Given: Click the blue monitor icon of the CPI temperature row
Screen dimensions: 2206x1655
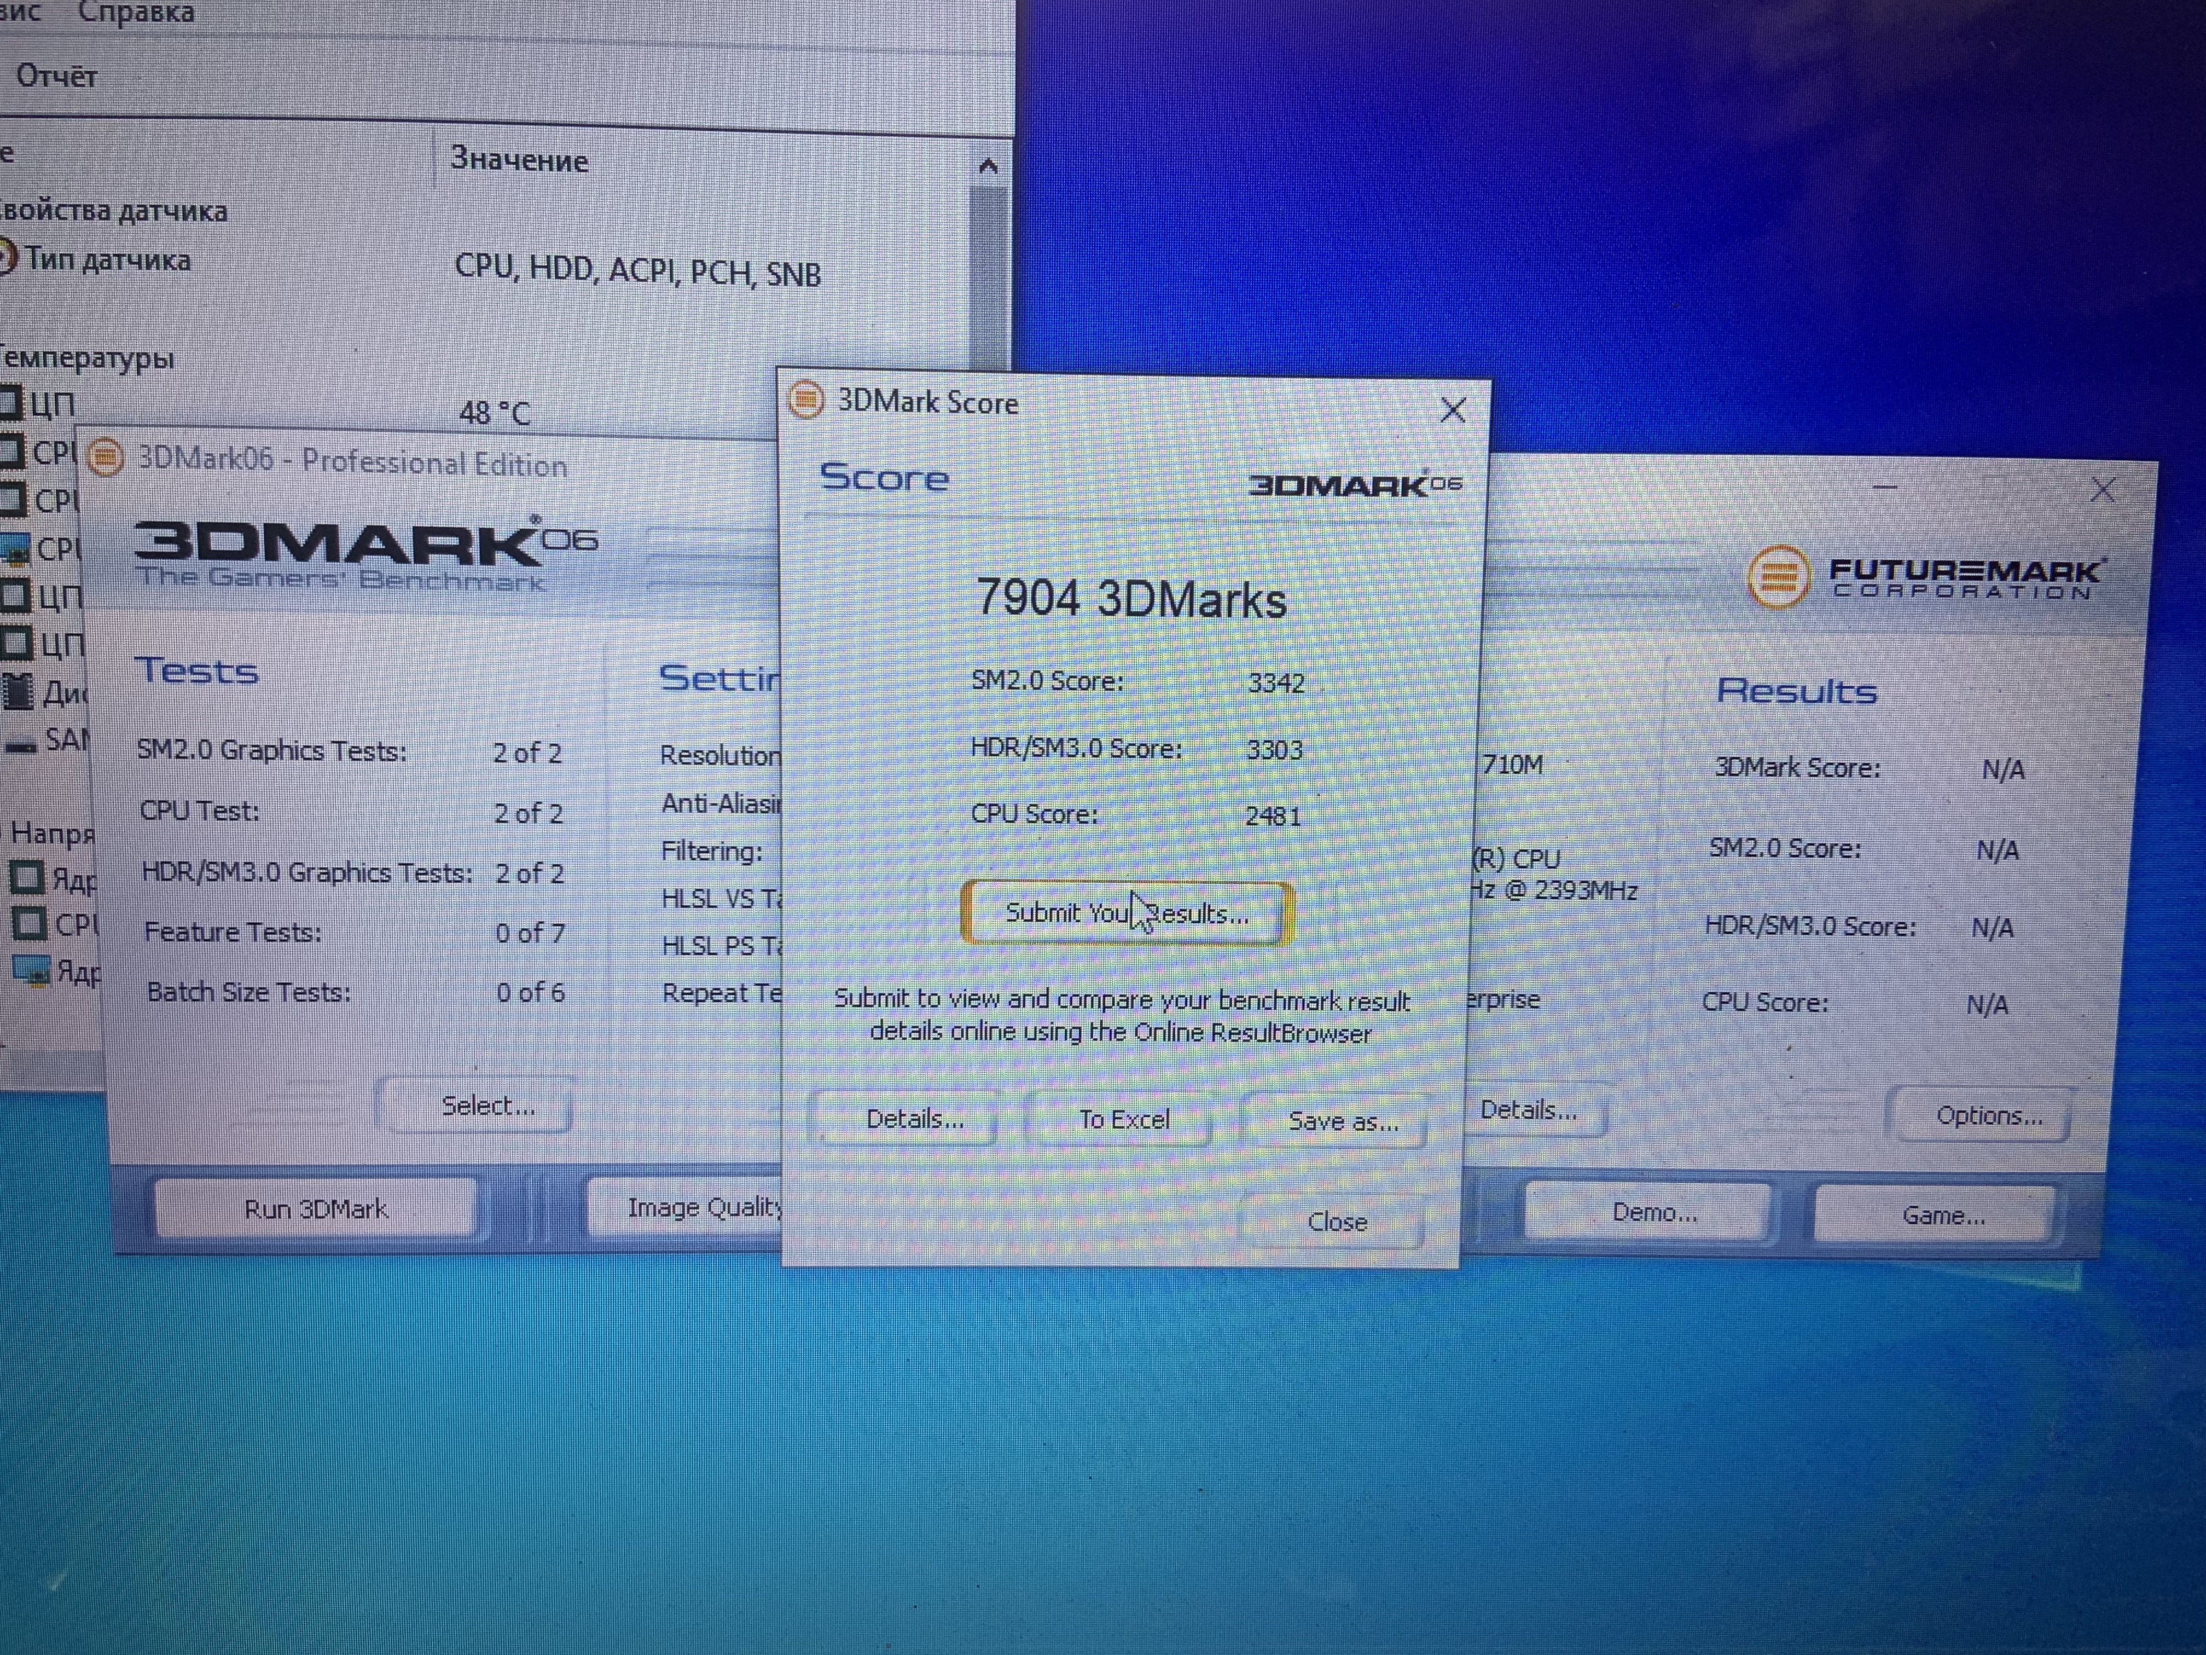Looking at the screenshot, I should (15, 548).
